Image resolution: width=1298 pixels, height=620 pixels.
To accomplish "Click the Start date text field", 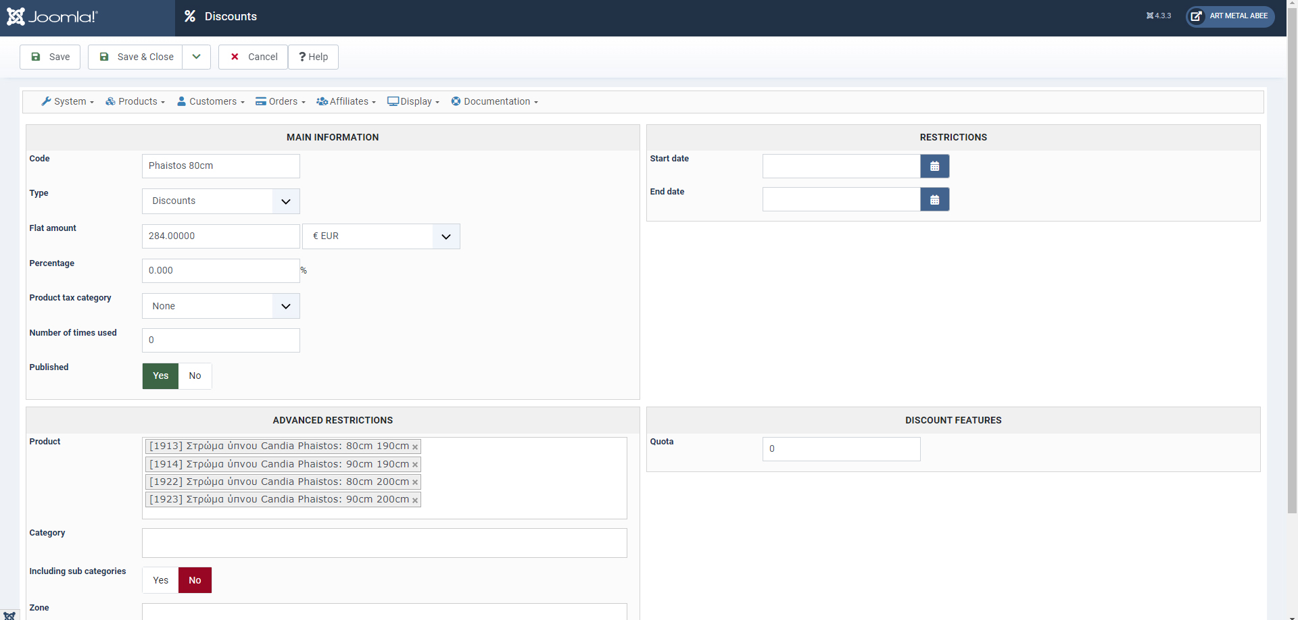I will point(842,166).
